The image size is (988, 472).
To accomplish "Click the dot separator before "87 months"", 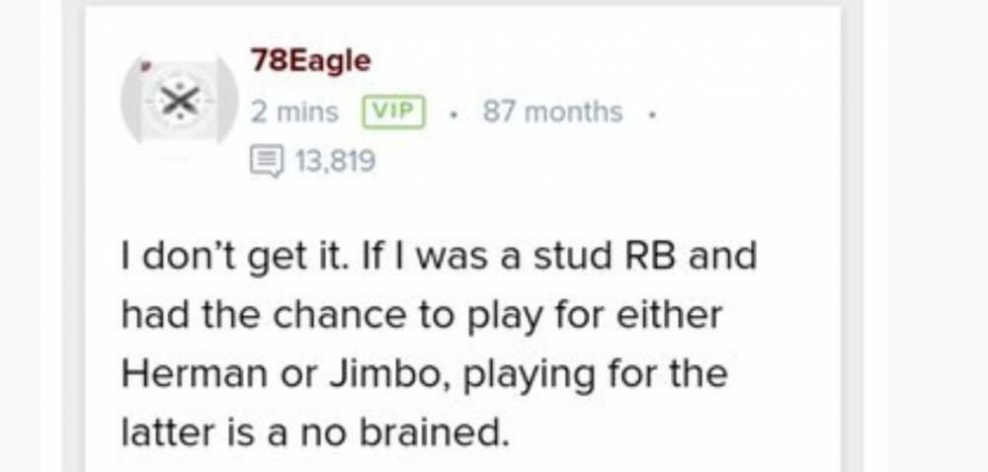I will [452, 113].
